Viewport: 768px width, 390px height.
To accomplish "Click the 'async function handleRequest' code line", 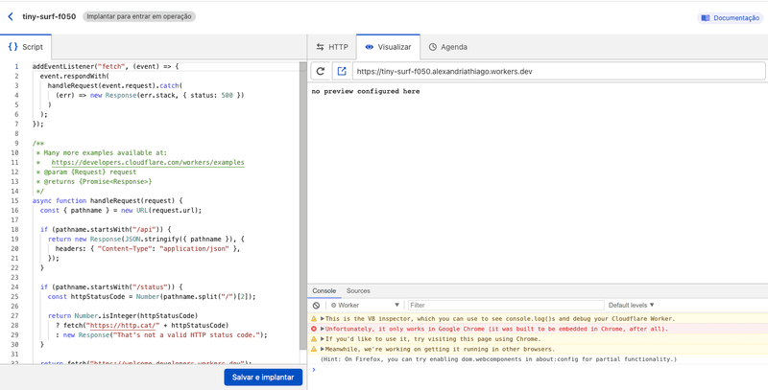I will (108, 200).
